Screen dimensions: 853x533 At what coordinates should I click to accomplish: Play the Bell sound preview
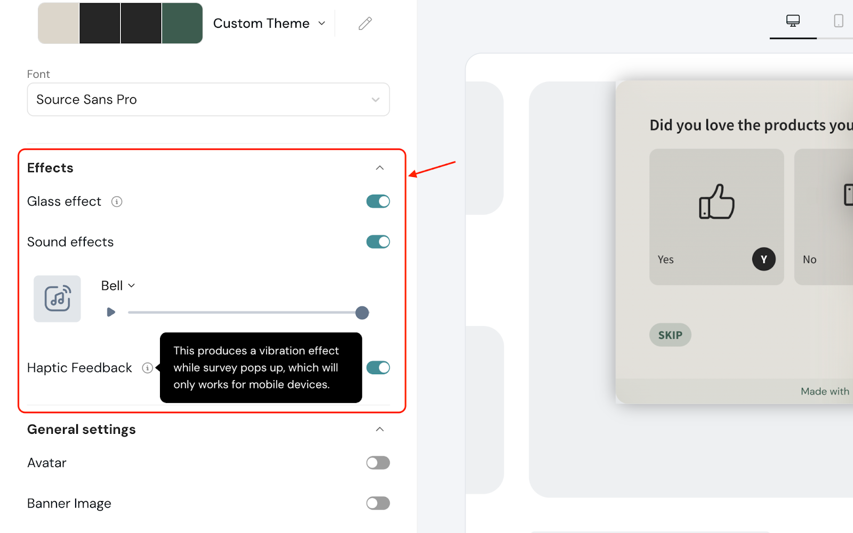click(x=111, y=312)
